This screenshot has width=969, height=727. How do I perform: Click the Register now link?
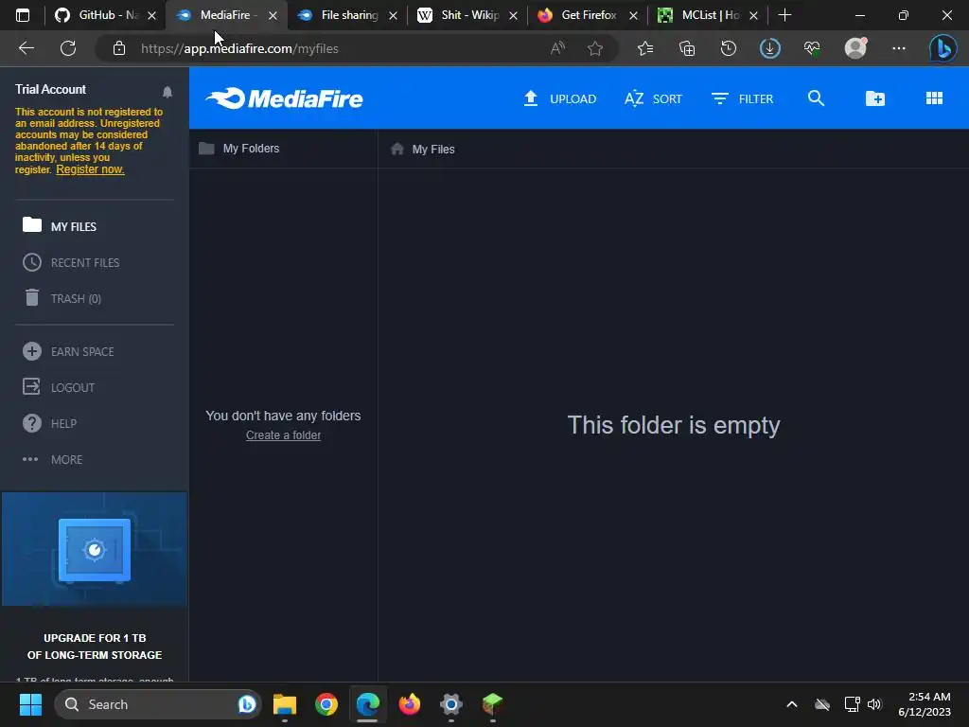tap(90, 169)
